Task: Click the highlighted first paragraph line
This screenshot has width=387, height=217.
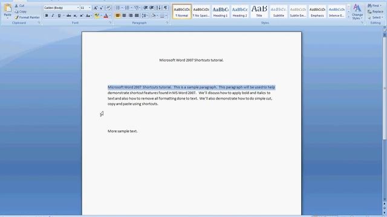Action: 191,87
